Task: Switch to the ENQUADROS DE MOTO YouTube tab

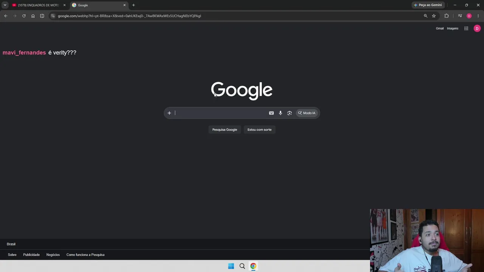Action: click(38, 5)
